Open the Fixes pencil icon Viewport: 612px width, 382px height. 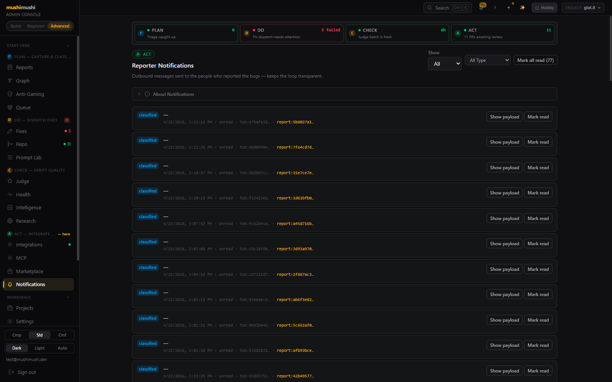10,131
